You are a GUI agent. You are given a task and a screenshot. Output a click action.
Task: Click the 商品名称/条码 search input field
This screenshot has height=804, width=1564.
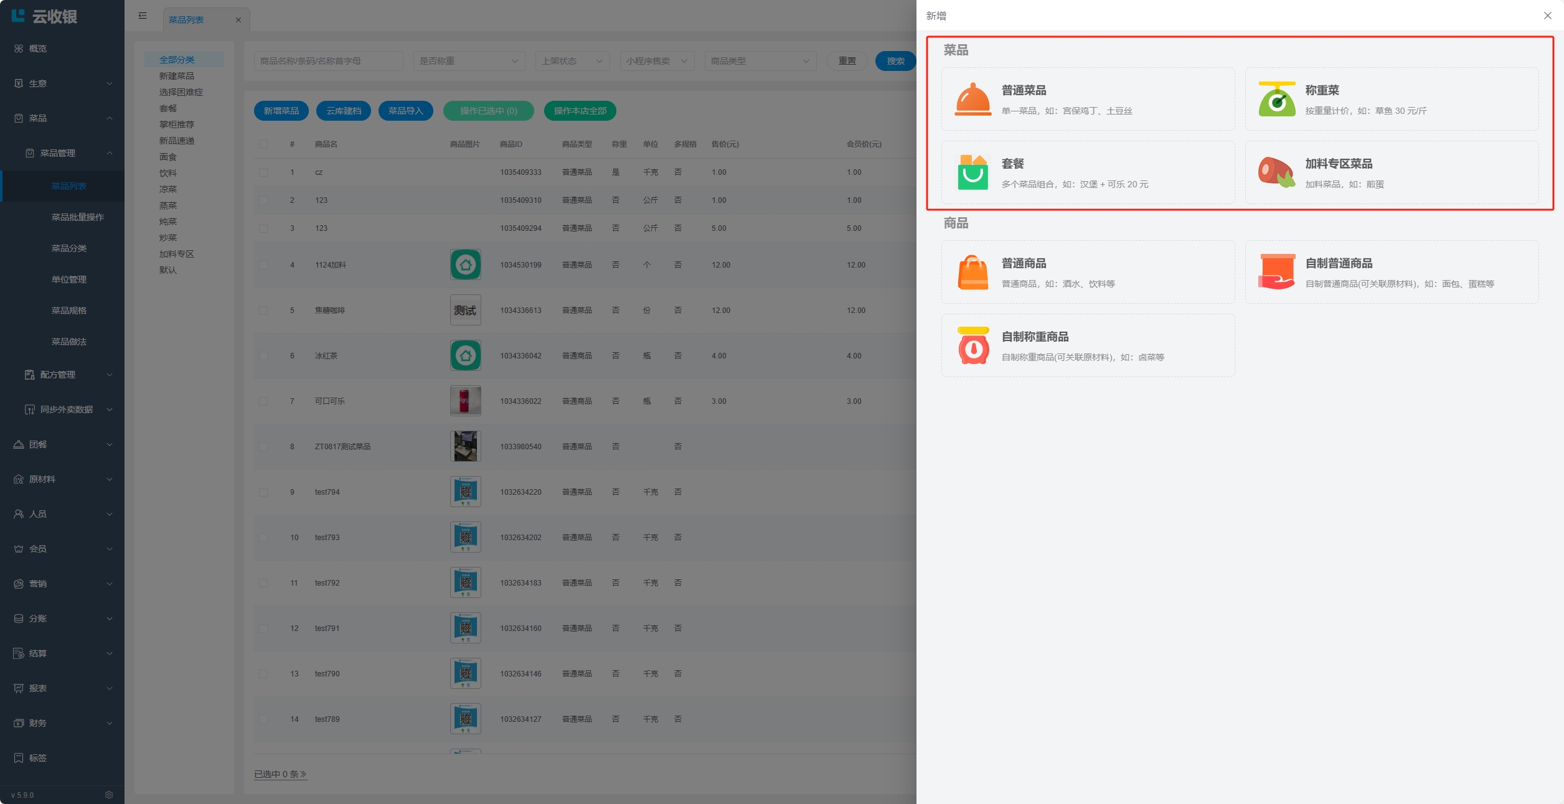(328, 61)
